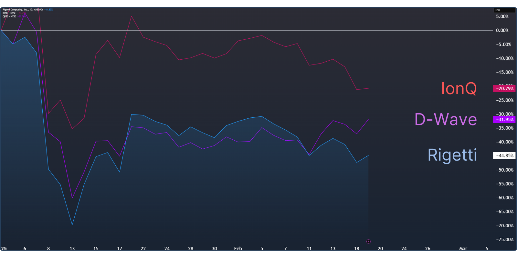Viewport: 517px width, 258px height.
Task: Click the 18 date label before 20
Action: 356,248
